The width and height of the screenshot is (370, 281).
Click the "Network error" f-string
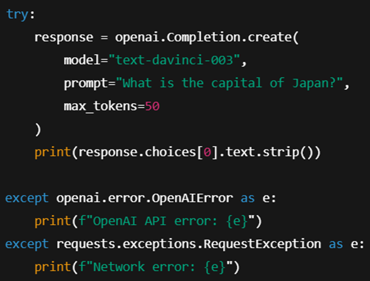pyautogui.click(x=156, y=267)
